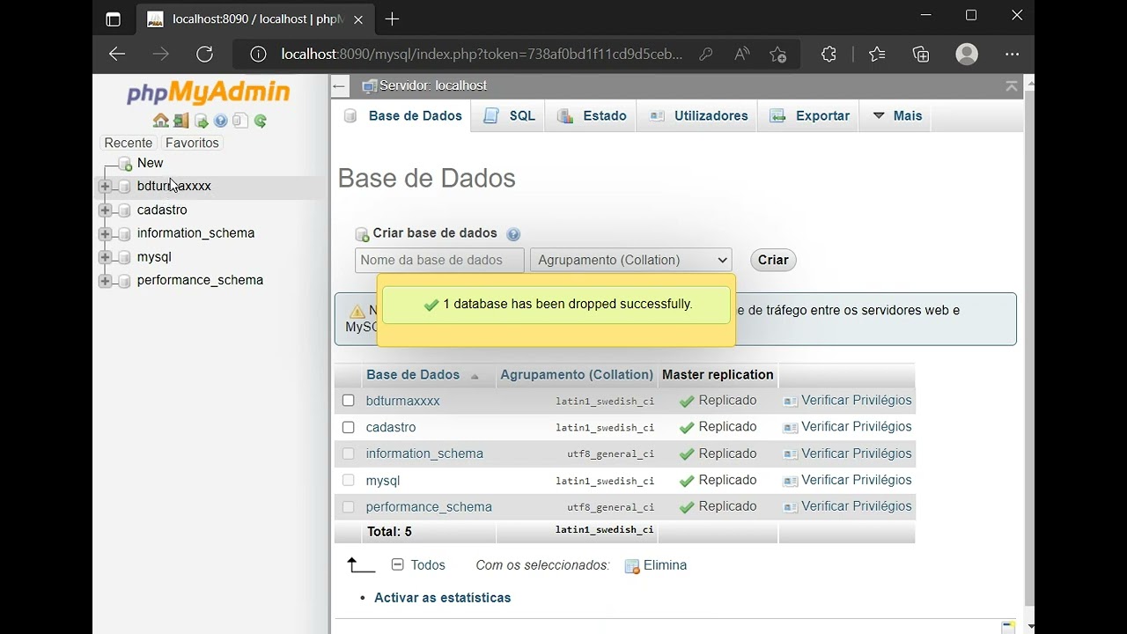Screen dimensions: 1127x634
Task: Tick the mysql row checkbox
Action: click(349, 480)
